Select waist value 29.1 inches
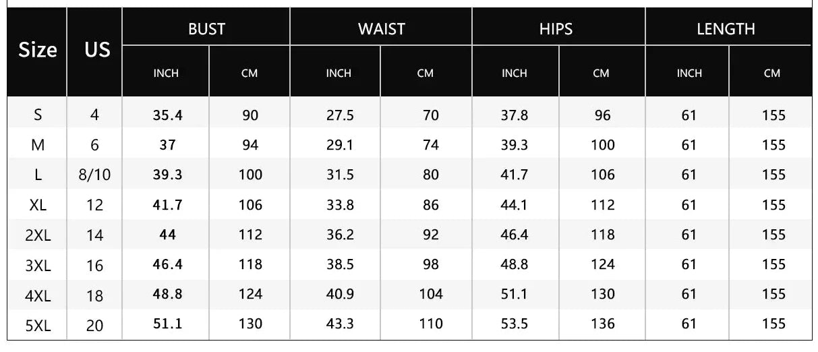The image size is (818, 352). pyautogui.click(x=340, y=145)
